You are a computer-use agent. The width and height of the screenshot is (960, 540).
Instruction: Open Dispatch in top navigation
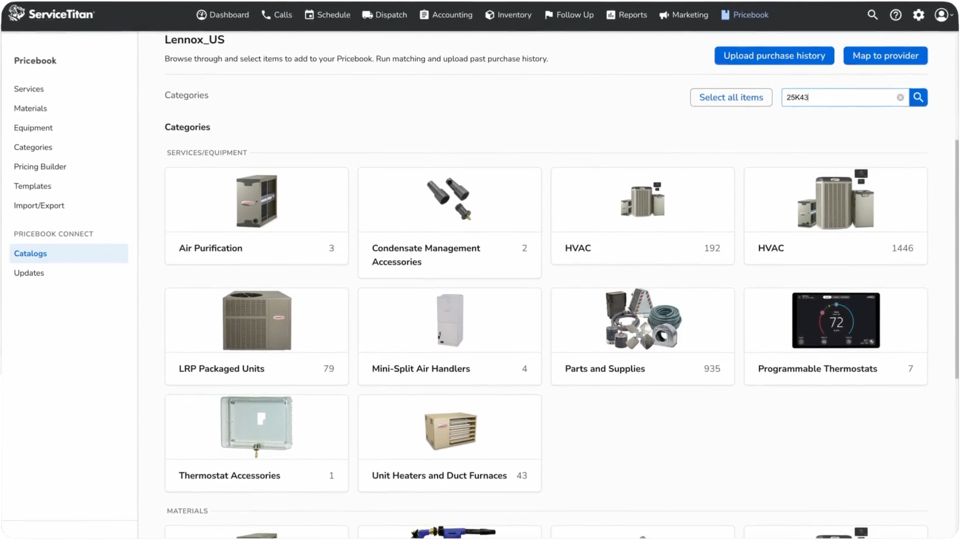(384, 15)
